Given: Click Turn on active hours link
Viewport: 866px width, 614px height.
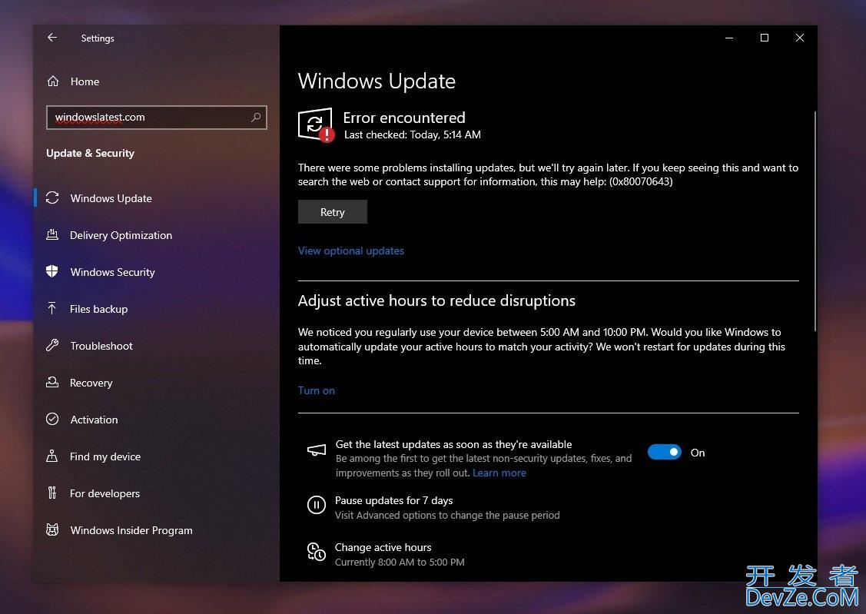Looking at the screenshot, I should coord(317,390).
